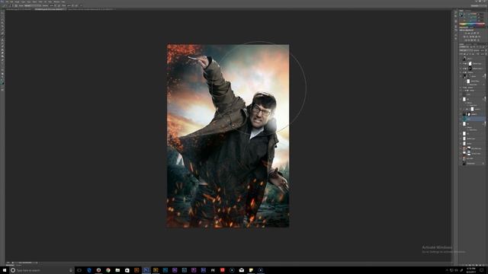Open the Mail app on the taskbar
The width and height of the screenshot is (488, 274).
tap(242, 270)
